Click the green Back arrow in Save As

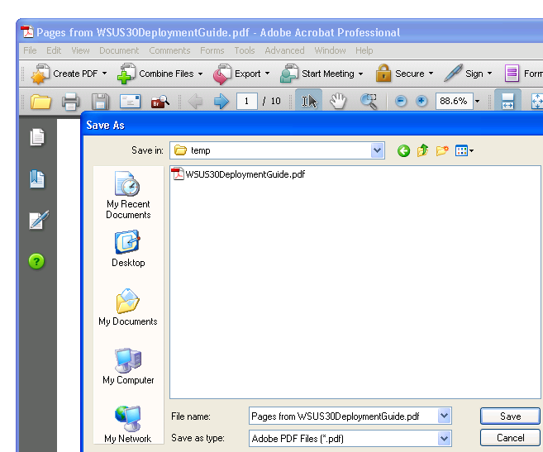(x=403, y=150)
